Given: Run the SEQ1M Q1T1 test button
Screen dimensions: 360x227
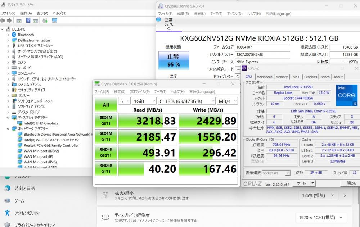Looking at the screenshot, I should pos(106,137).
